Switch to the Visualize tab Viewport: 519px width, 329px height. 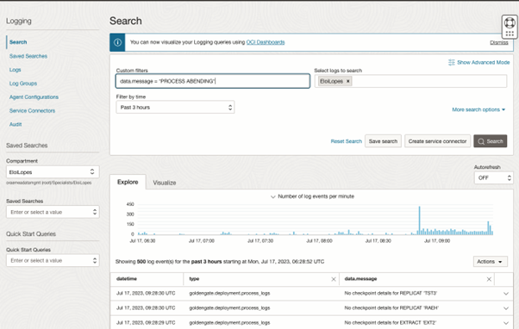point(165,183)
